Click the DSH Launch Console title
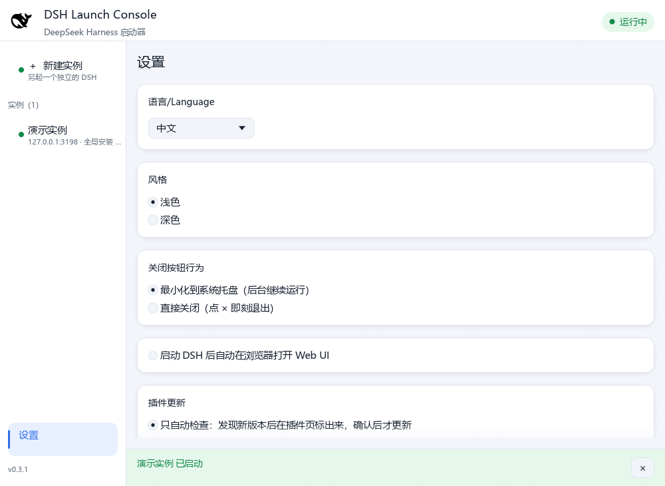 tap(100, 15)
